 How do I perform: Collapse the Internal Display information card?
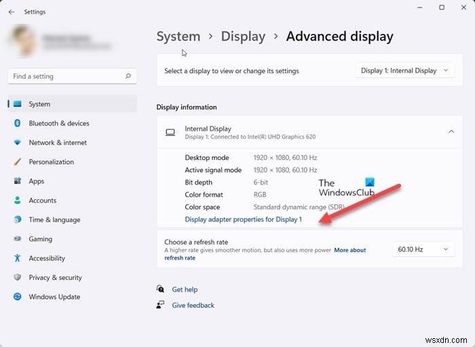451,131
